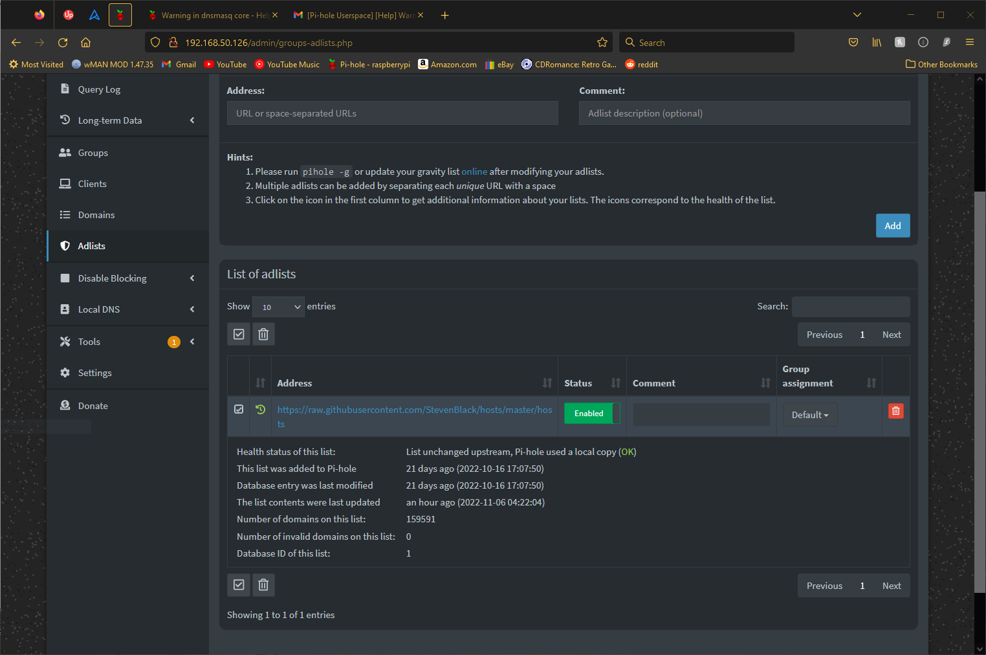The height and width of the screenshot is (655, 986).
Task: Click the Adlists shield icon
Action: click(x=65, y=245)
